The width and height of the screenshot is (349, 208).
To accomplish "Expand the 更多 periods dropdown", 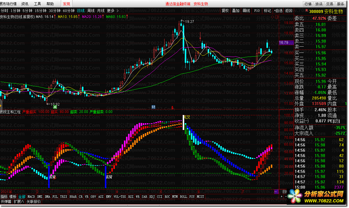I will 113,11.
